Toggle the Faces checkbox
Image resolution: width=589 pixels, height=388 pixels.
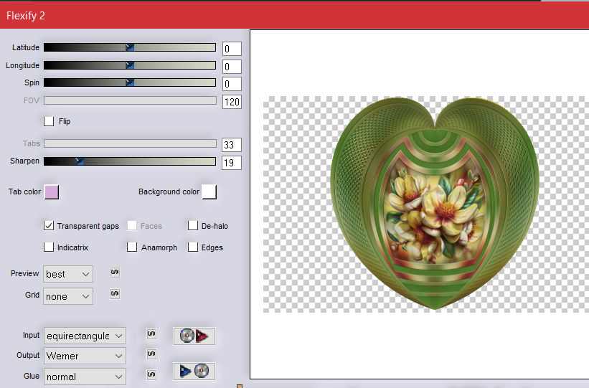132,226
